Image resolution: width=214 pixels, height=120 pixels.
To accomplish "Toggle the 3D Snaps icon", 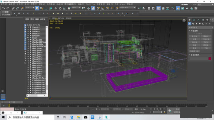I will click(98, 8).
